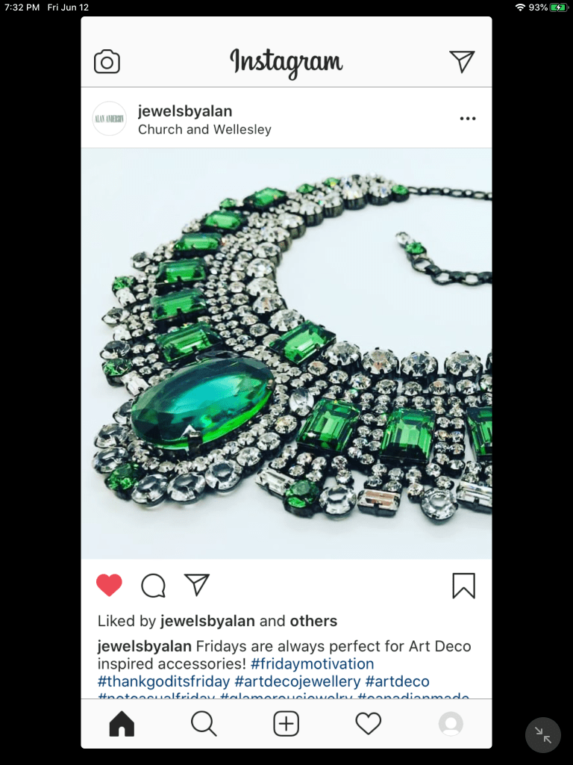
Task: Save post with bookmark icon
Action: [x=463, y=586]
